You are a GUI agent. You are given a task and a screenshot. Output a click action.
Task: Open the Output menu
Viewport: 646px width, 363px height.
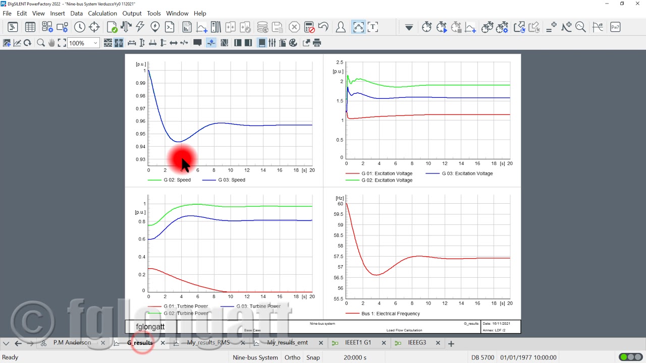(132, 14)
